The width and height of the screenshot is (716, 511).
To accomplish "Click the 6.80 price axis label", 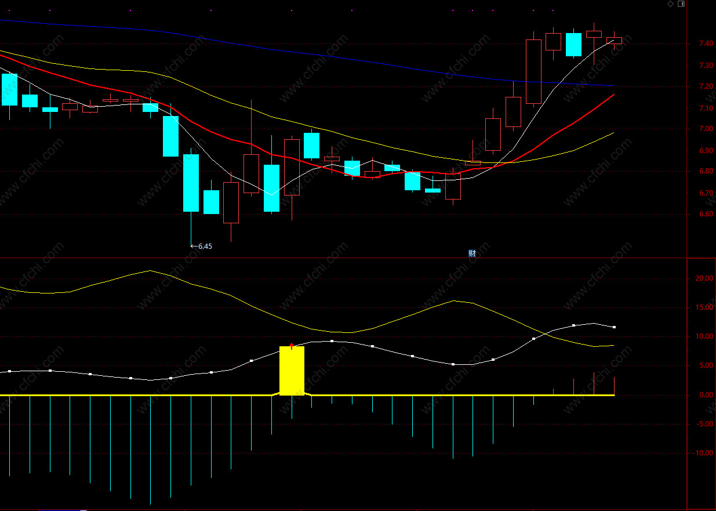I will pyautogui.click(x=706, y=171).
